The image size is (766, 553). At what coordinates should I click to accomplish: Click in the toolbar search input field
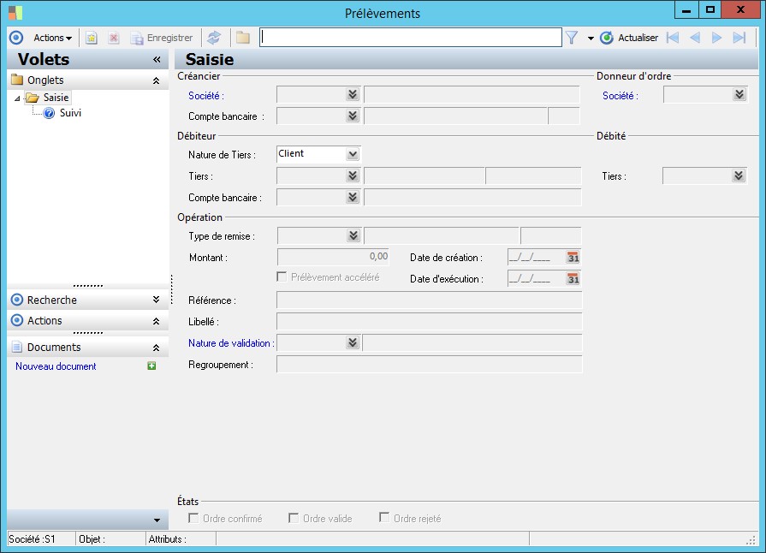(x=411, y=38)
